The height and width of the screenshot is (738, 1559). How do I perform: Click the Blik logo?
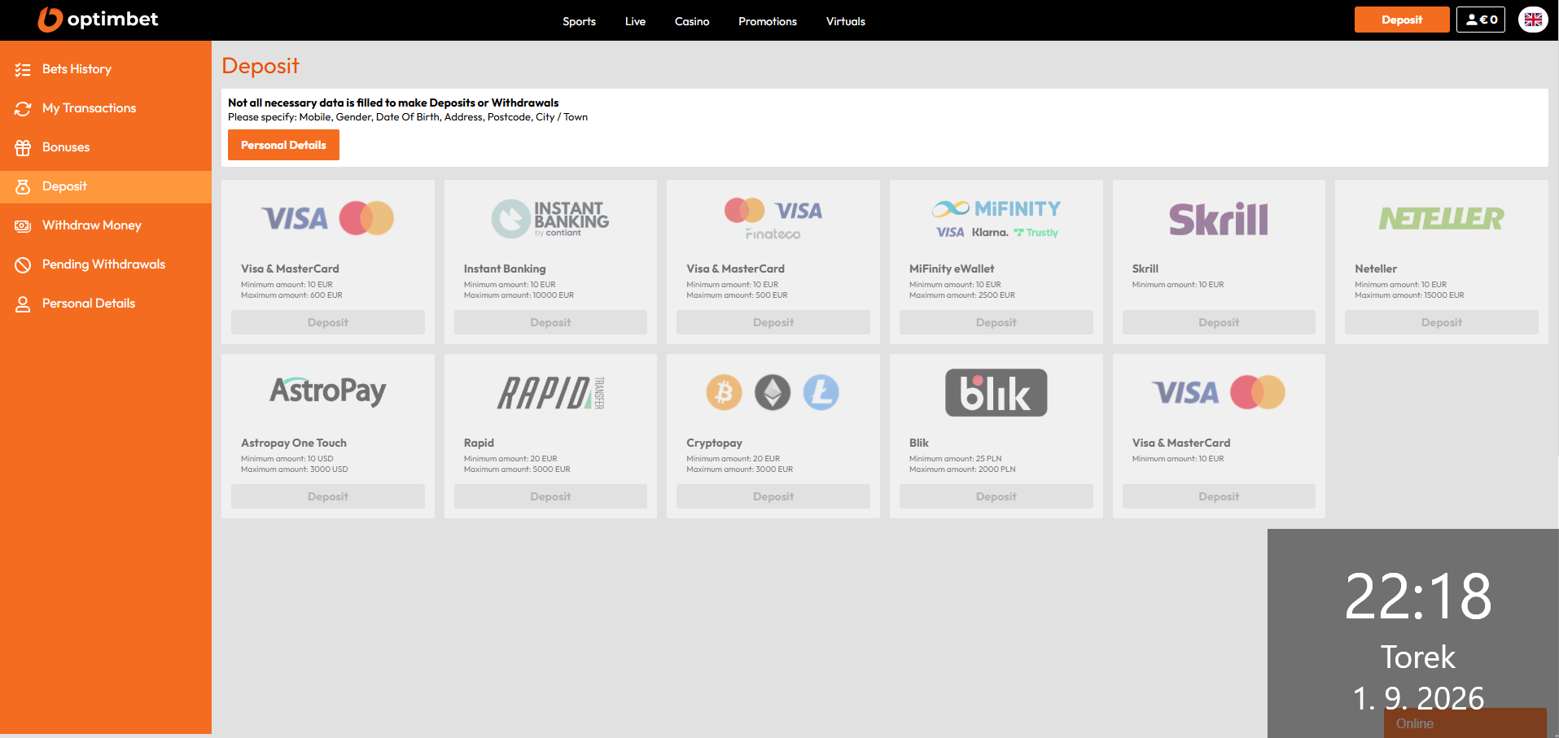pyautogui.click(x=996, y=393)
